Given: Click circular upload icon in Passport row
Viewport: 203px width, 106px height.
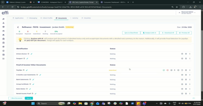Looking at the screenshot, I should pyautogui.click(x=182, y=58).
